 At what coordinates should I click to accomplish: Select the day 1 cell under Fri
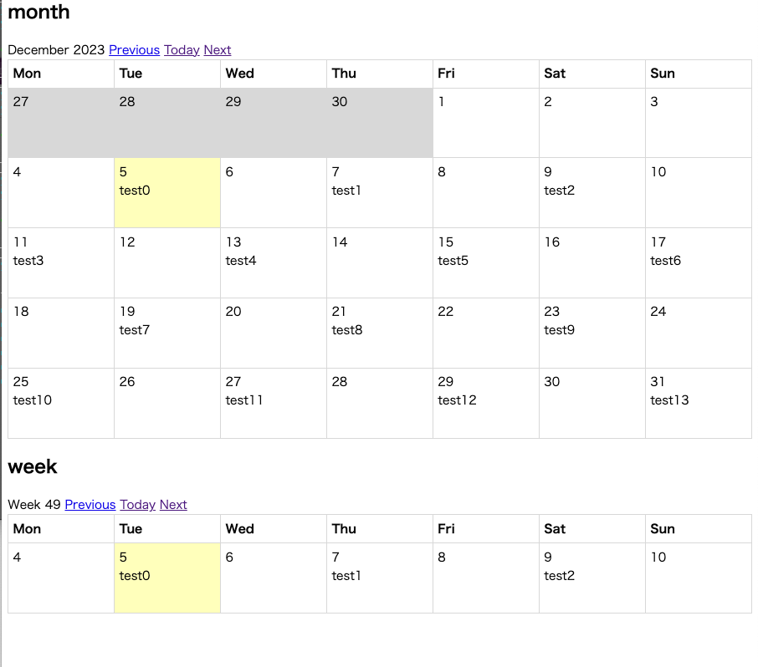point(485,123)
